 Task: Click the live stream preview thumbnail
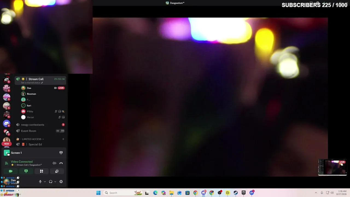[332, 167]
